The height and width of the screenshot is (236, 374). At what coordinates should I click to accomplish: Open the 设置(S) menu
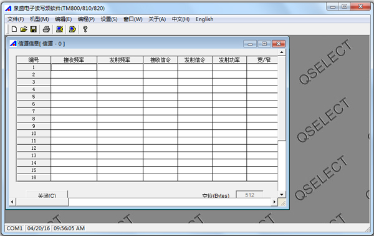tap(109, 19)
